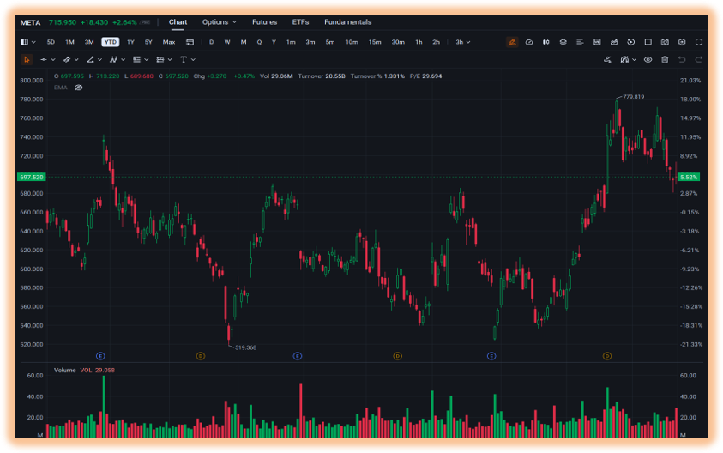723x453 pixels.
Task: Click the chart icon left of replay icon
Action: tap(614, 42)
